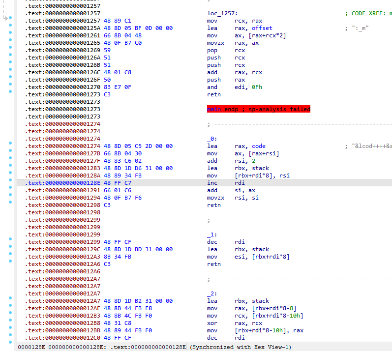Click gutter dot at 'movzx rsi, si' line
392x351 pixels.
click(11, 198)
